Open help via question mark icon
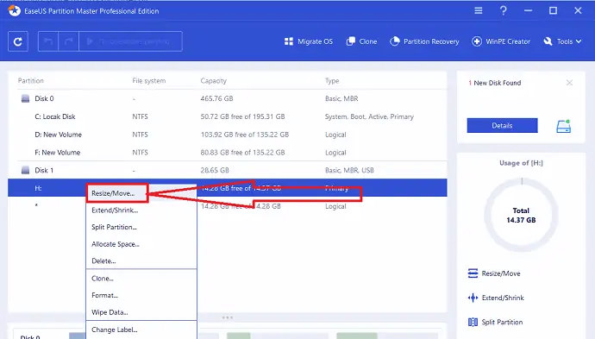Screen dimensions: 595x339 [504, 10]
